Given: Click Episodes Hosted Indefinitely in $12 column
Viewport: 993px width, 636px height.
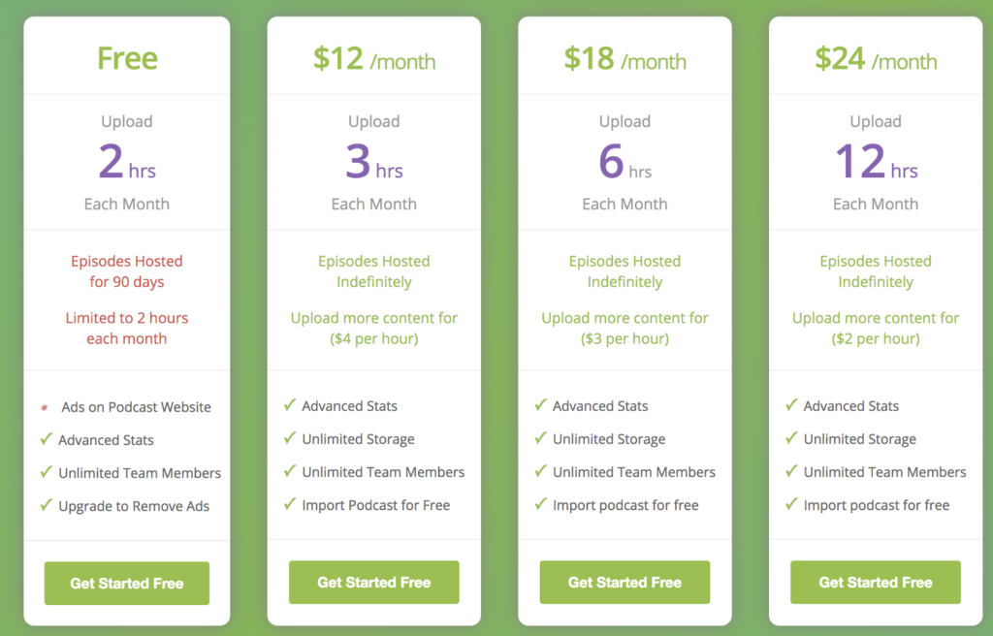Looking at the screenshot, I should 374,270.
